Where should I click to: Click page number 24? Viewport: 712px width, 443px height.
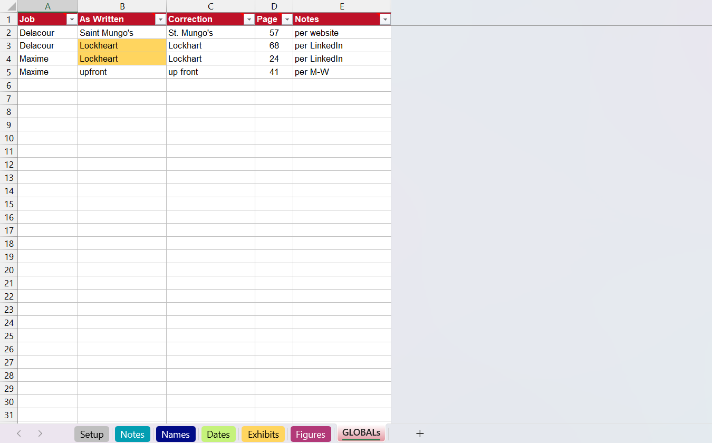(x=274, y=59)
